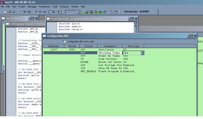The width and height of the screenshot is (203, 119).
Task: Select the OSC field row
Action: (83, 50)
